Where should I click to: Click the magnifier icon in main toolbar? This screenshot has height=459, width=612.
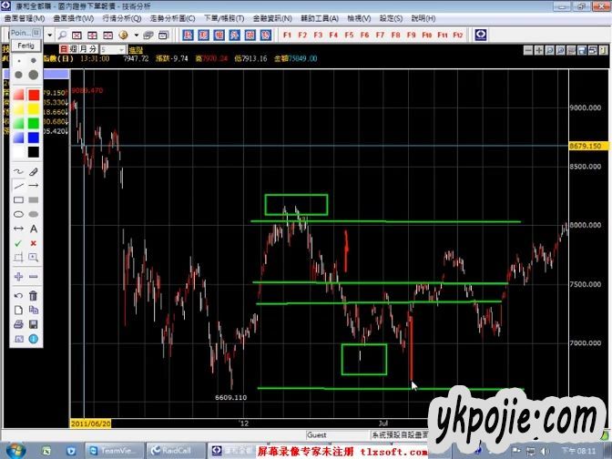tap(64, 35)
